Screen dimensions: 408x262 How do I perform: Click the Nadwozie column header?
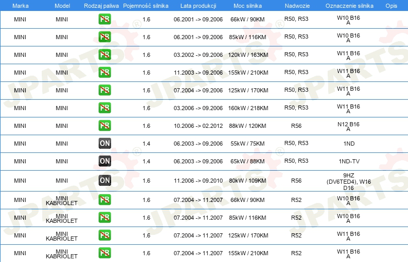297,6
